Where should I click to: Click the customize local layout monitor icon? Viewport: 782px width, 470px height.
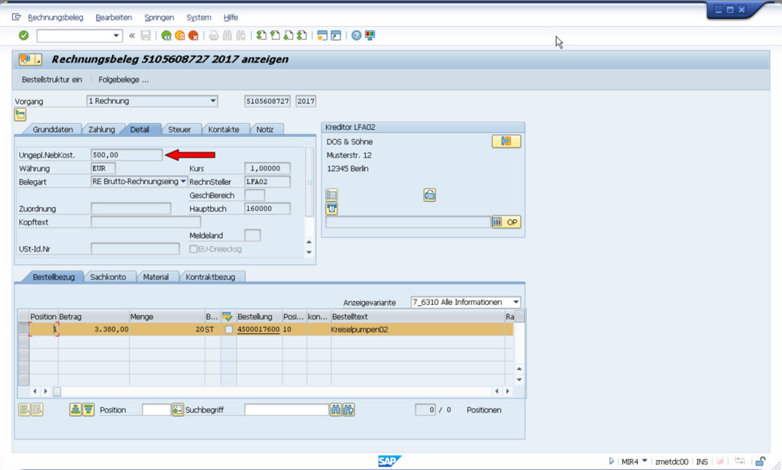pos(370,35)
